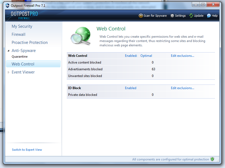The image size is (225, 168).
Task: Open the Quarantine sub-item
Action: pos(20,57)
